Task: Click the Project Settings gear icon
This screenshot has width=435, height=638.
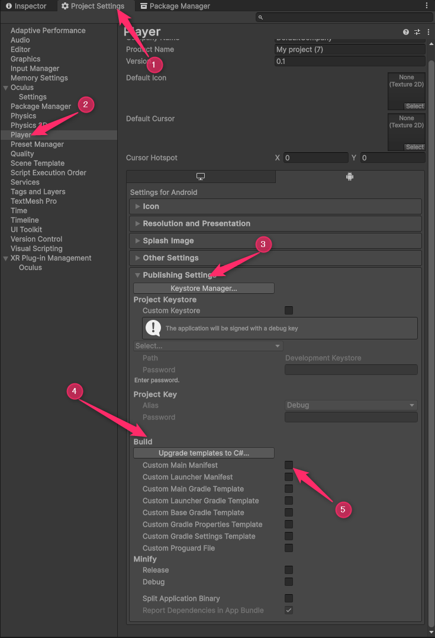Action: tap(65, 6)
